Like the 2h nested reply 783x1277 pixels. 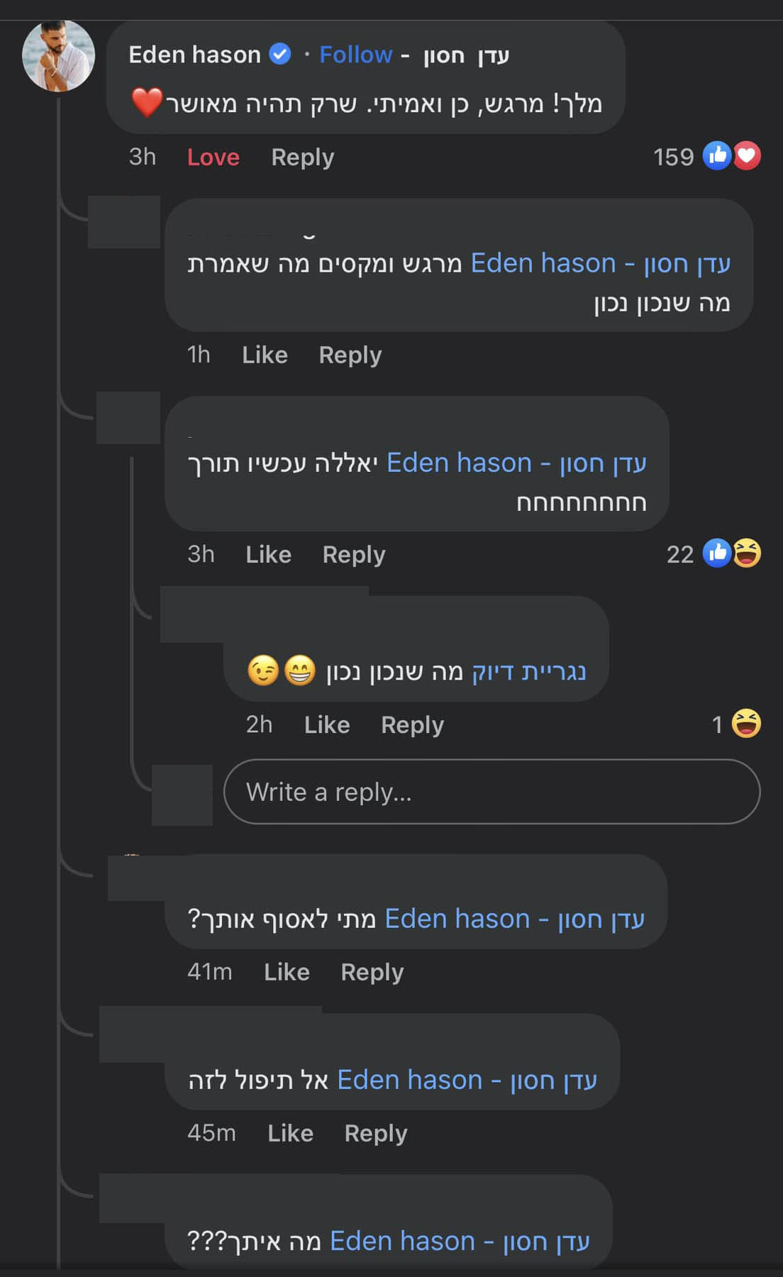326,724
